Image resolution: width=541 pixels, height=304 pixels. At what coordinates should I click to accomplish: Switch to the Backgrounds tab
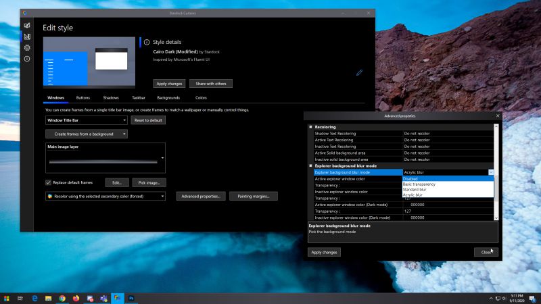click(x=168, y=98)
